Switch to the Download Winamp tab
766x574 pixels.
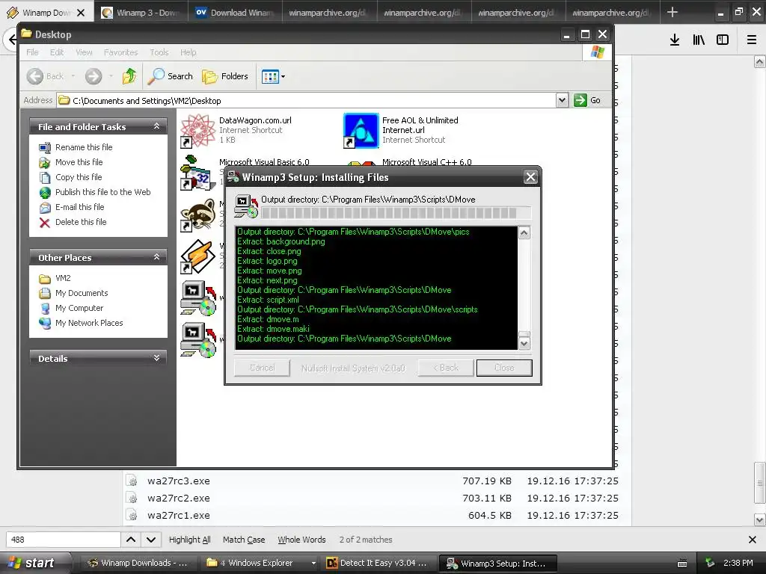236,13
